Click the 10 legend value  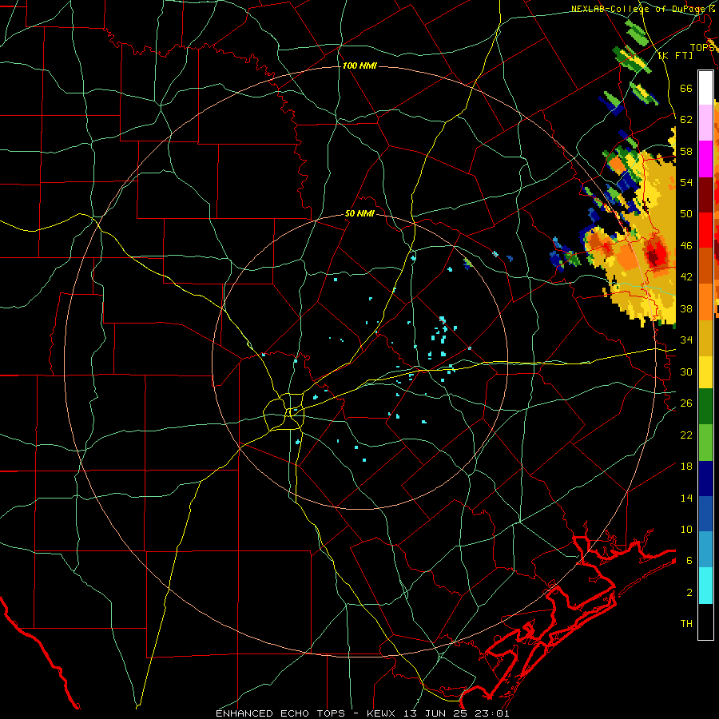point(686,530)
